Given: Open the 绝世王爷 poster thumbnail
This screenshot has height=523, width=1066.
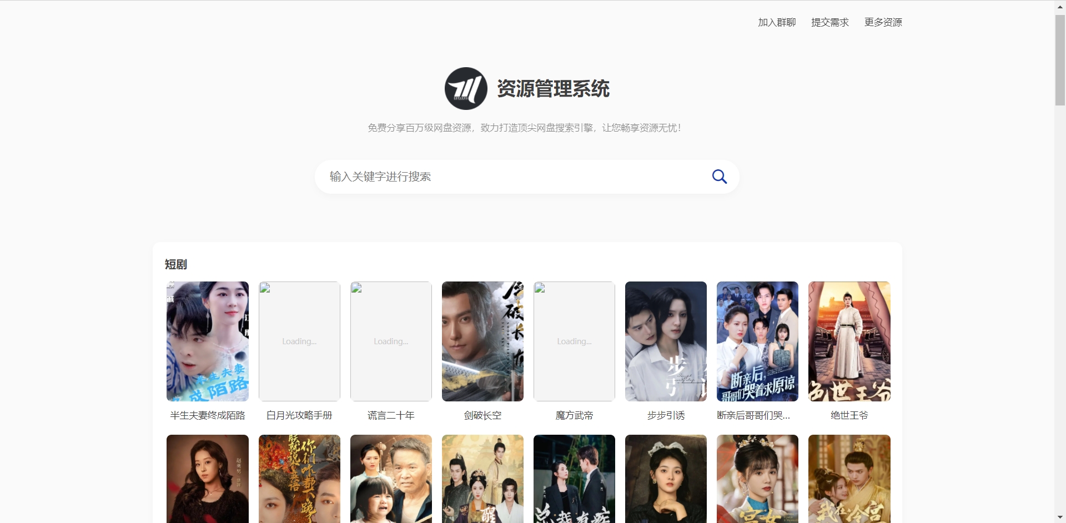Looking at the screenshot, I should [x=849, y=341].
